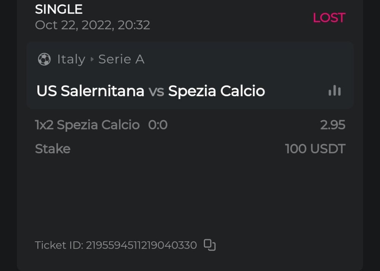Select the 1x2 Spezia Calcio selection text
This screenshot has width=380, height=271.
click(87, 125)
